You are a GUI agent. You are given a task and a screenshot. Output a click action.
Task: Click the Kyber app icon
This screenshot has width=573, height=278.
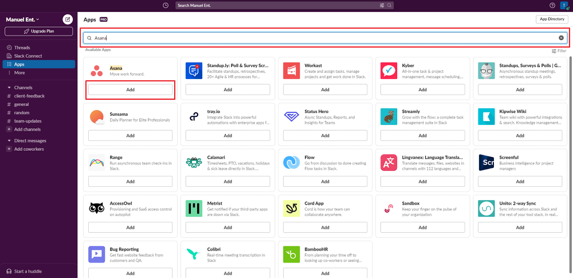[x=389, y=71]
